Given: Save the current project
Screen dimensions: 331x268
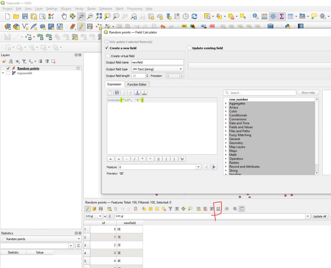Looking at the screenshot, I should click(x=25, y=17).
